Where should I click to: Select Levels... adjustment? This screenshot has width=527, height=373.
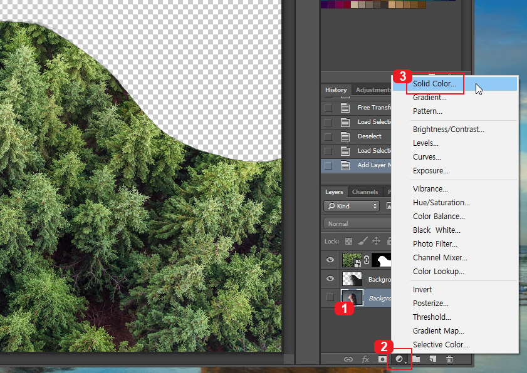pos(455,143)
